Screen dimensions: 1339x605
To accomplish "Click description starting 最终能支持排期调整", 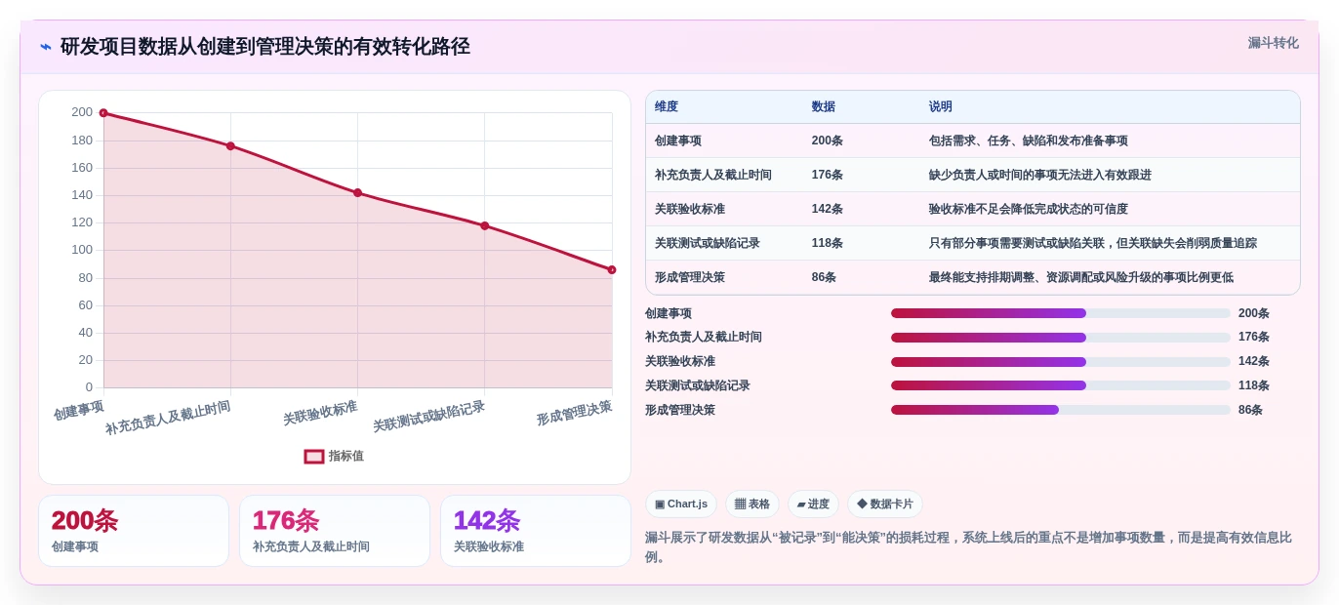I will (x=1081, y=278).
